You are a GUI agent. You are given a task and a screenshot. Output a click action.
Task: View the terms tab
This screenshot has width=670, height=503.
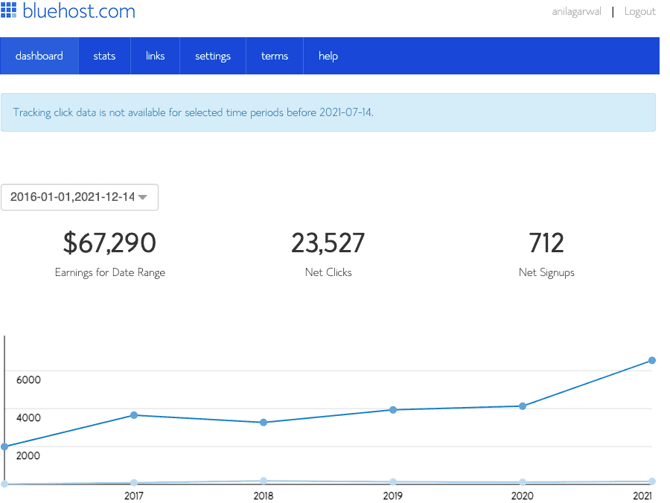(275, 56)
